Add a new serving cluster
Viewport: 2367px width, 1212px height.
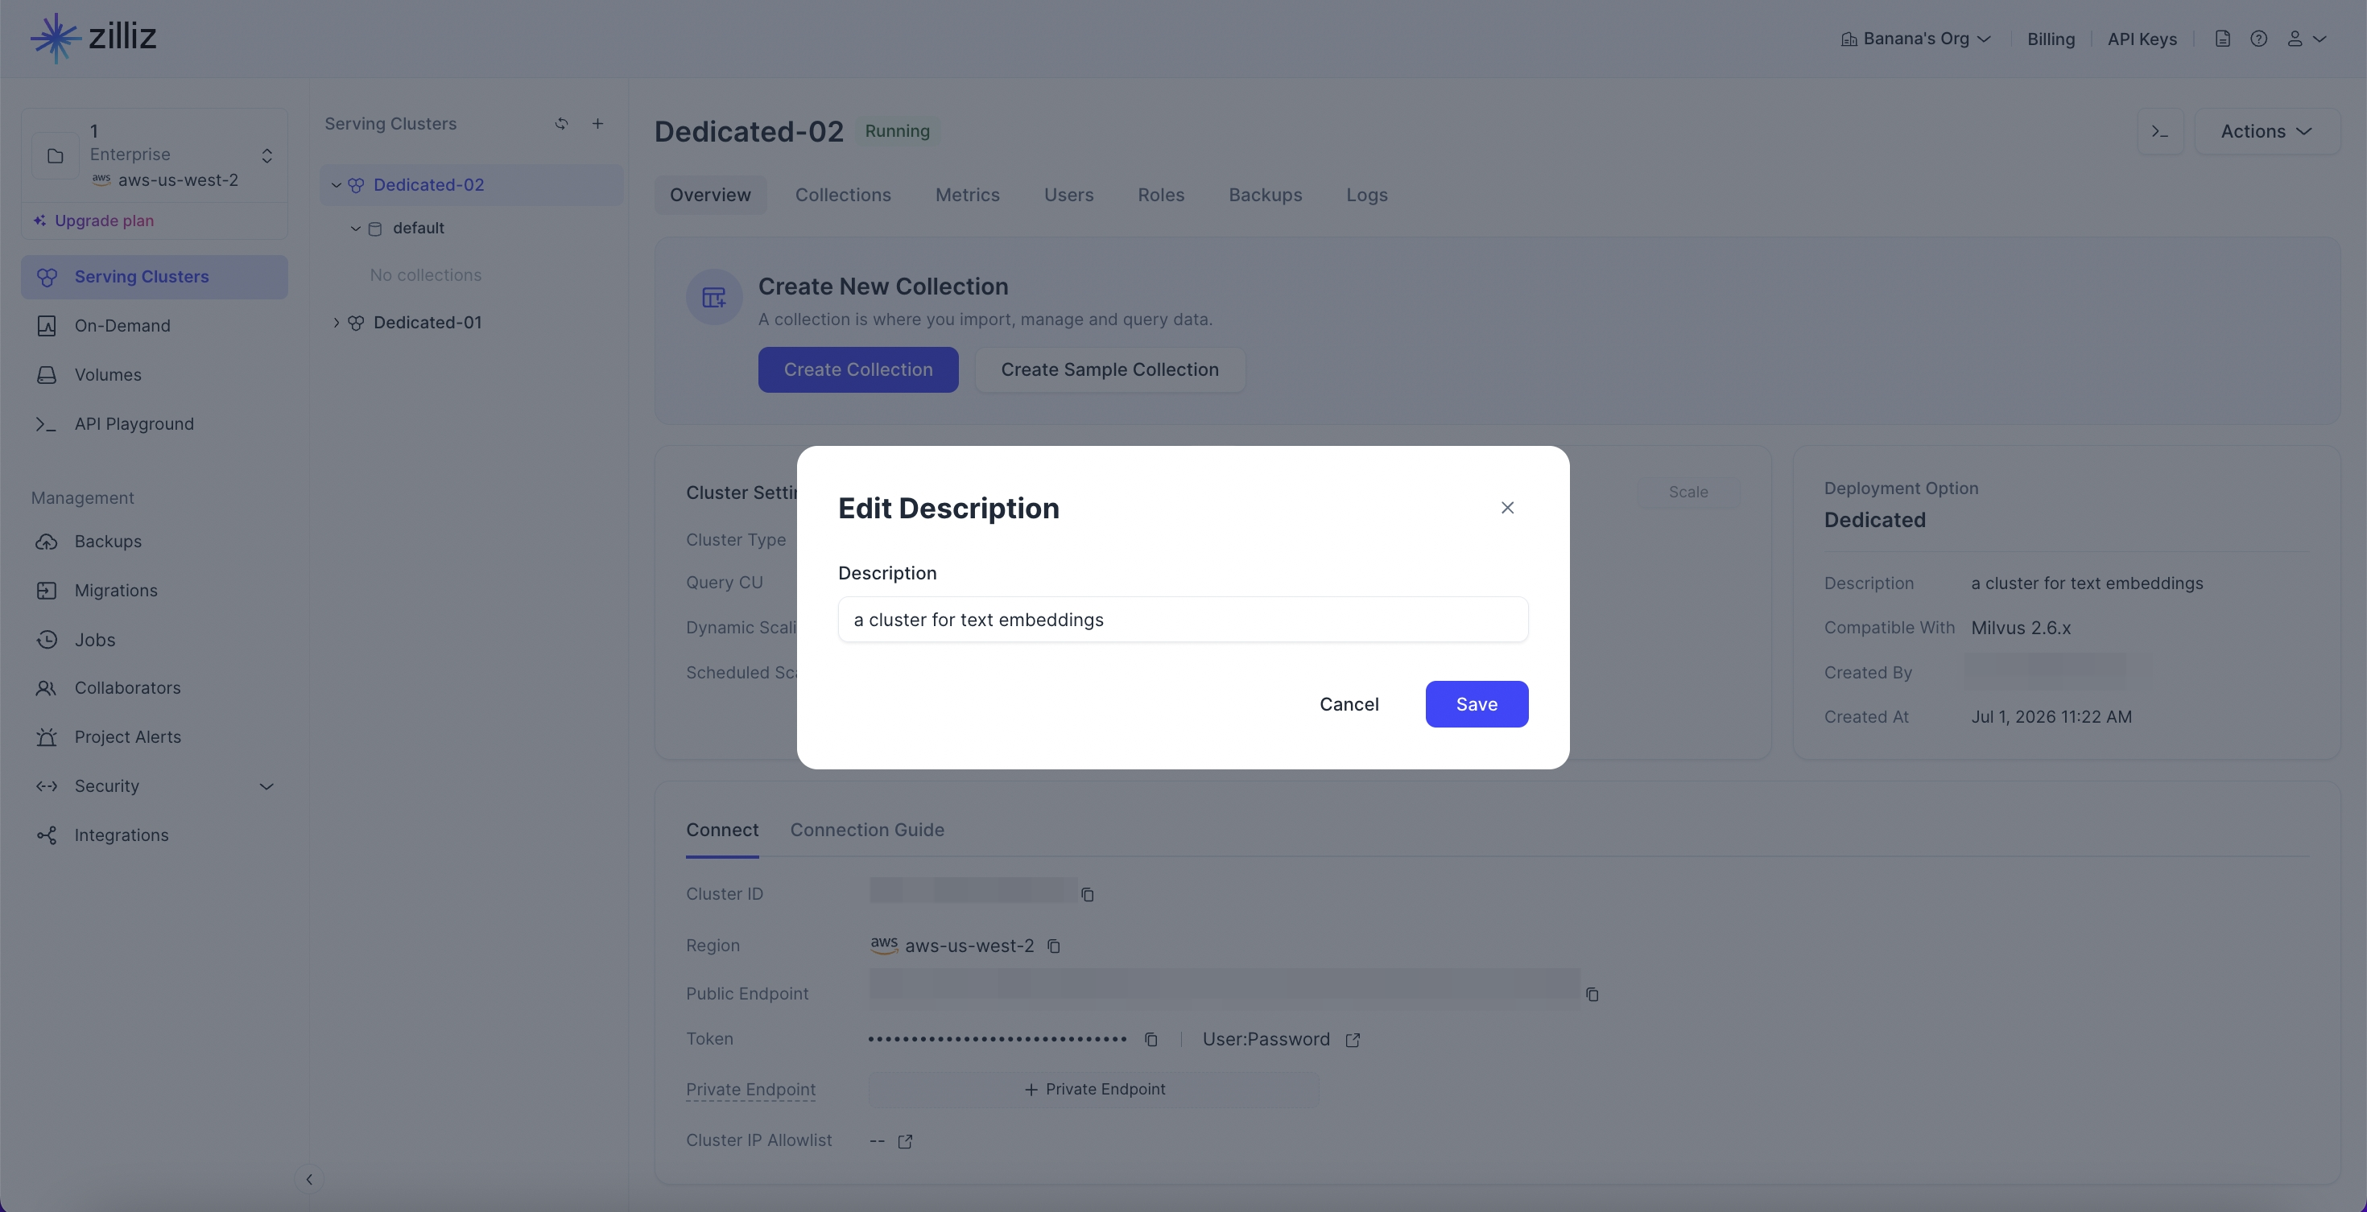[598, 123]
